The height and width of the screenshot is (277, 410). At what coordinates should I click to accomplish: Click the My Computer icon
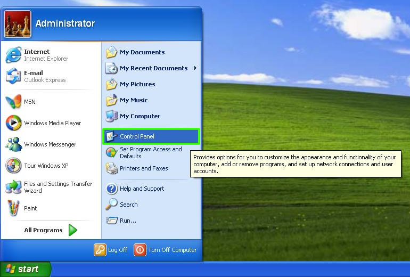click(111, 116)
